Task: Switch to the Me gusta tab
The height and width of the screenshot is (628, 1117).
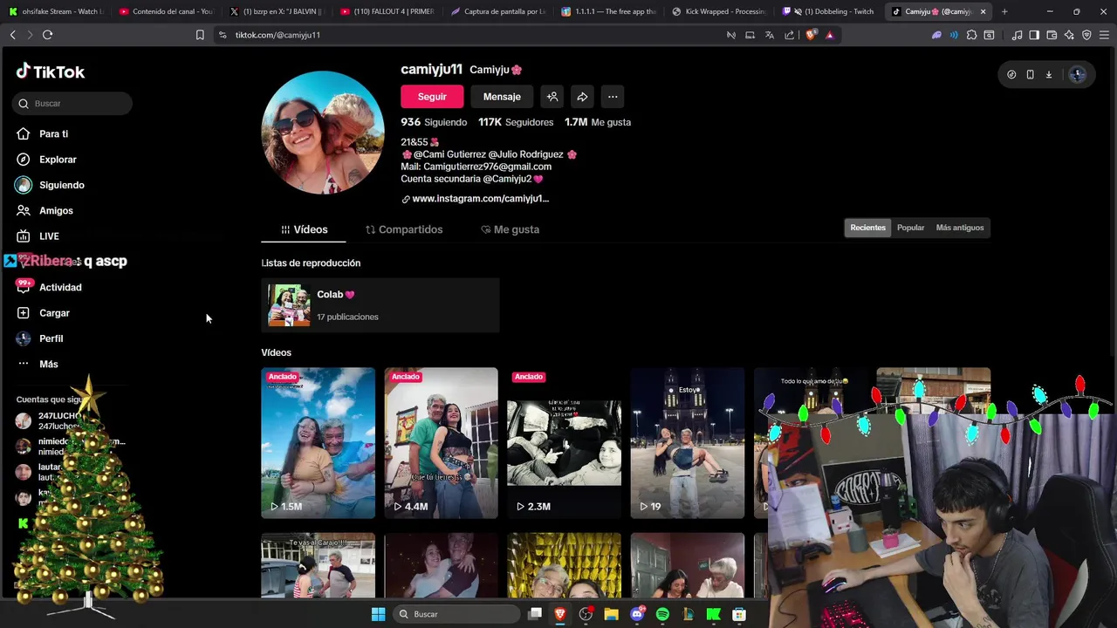Action: (x=511, y=229)
